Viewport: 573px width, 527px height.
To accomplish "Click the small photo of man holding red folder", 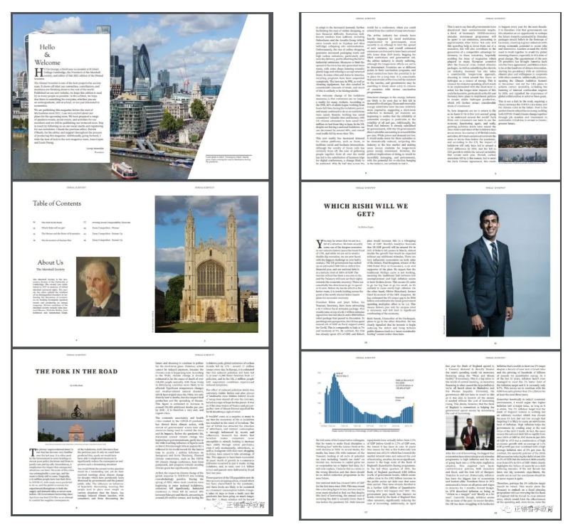I will pyautogui.click(x=470, y=433).
